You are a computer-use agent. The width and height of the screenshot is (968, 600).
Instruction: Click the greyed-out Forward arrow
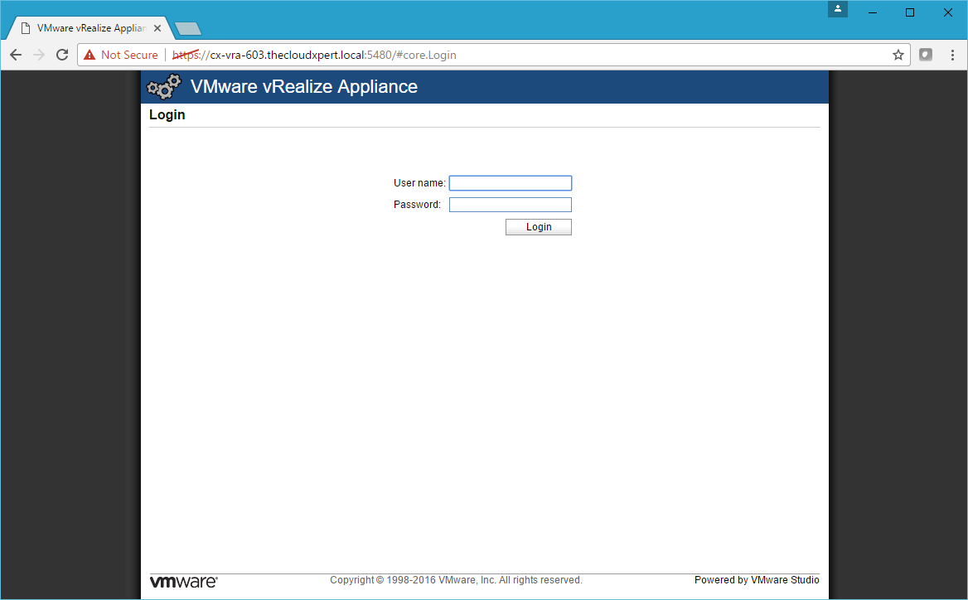[39, 55]
